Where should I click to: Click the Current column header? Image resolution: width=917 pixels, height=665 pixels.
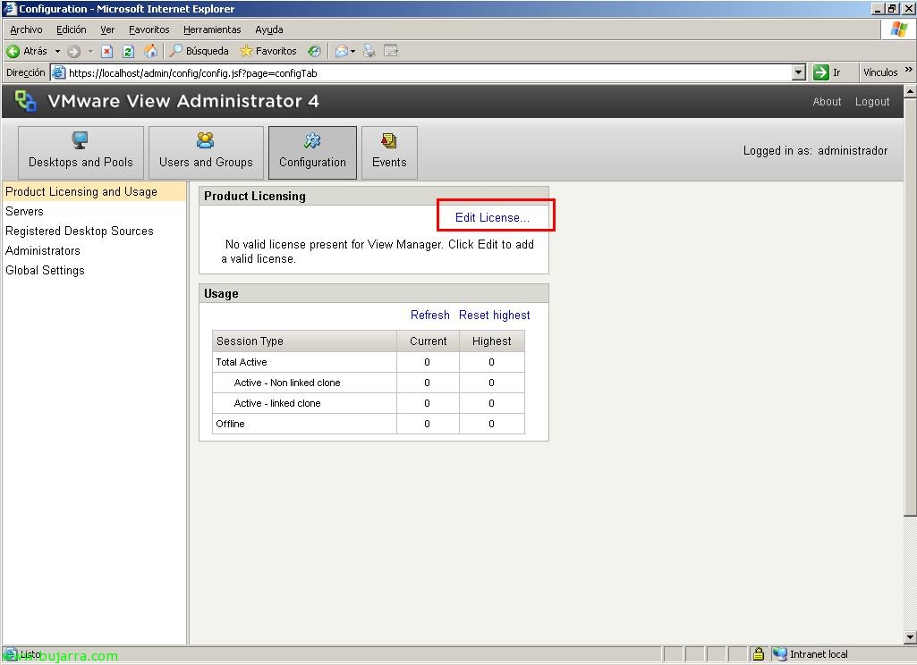coord(429,341)
